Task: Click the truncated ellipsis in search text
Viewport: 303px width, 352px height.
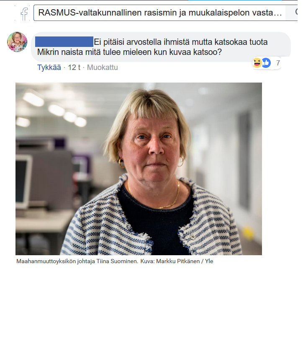Action: [277, 13]
